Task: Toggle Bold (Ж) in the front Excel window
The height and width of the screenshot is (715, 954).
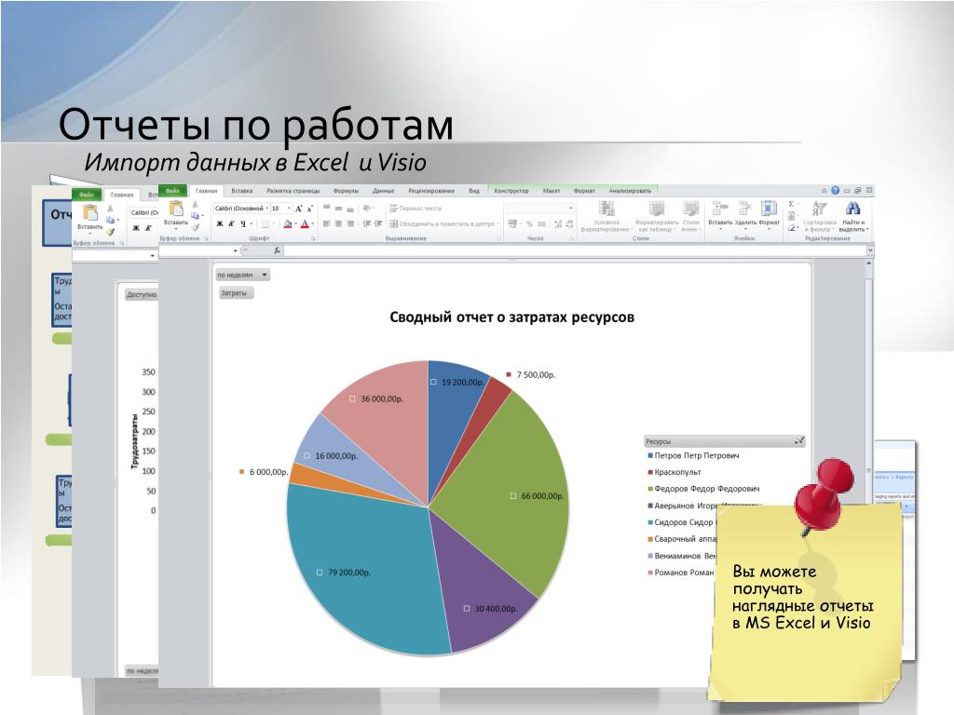Action: coord(220,223)
